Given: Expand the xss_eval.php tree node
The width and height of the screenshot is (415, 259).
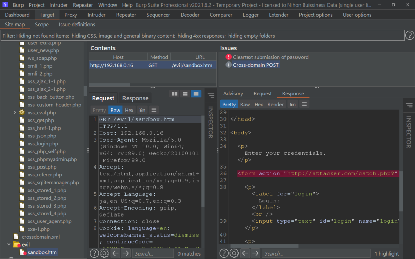Looking at the screenshot, I should [15, 112].
